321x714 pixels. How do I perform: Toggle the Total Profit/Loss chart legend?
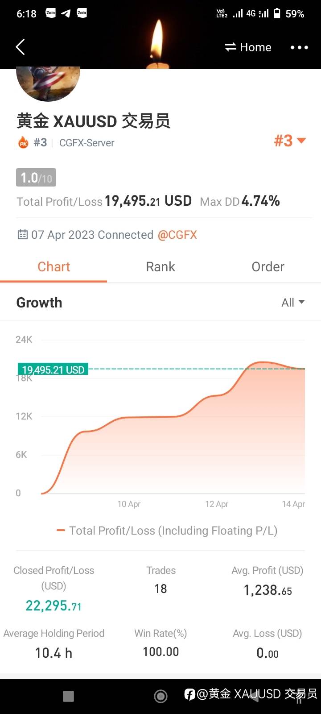point(167,531)
